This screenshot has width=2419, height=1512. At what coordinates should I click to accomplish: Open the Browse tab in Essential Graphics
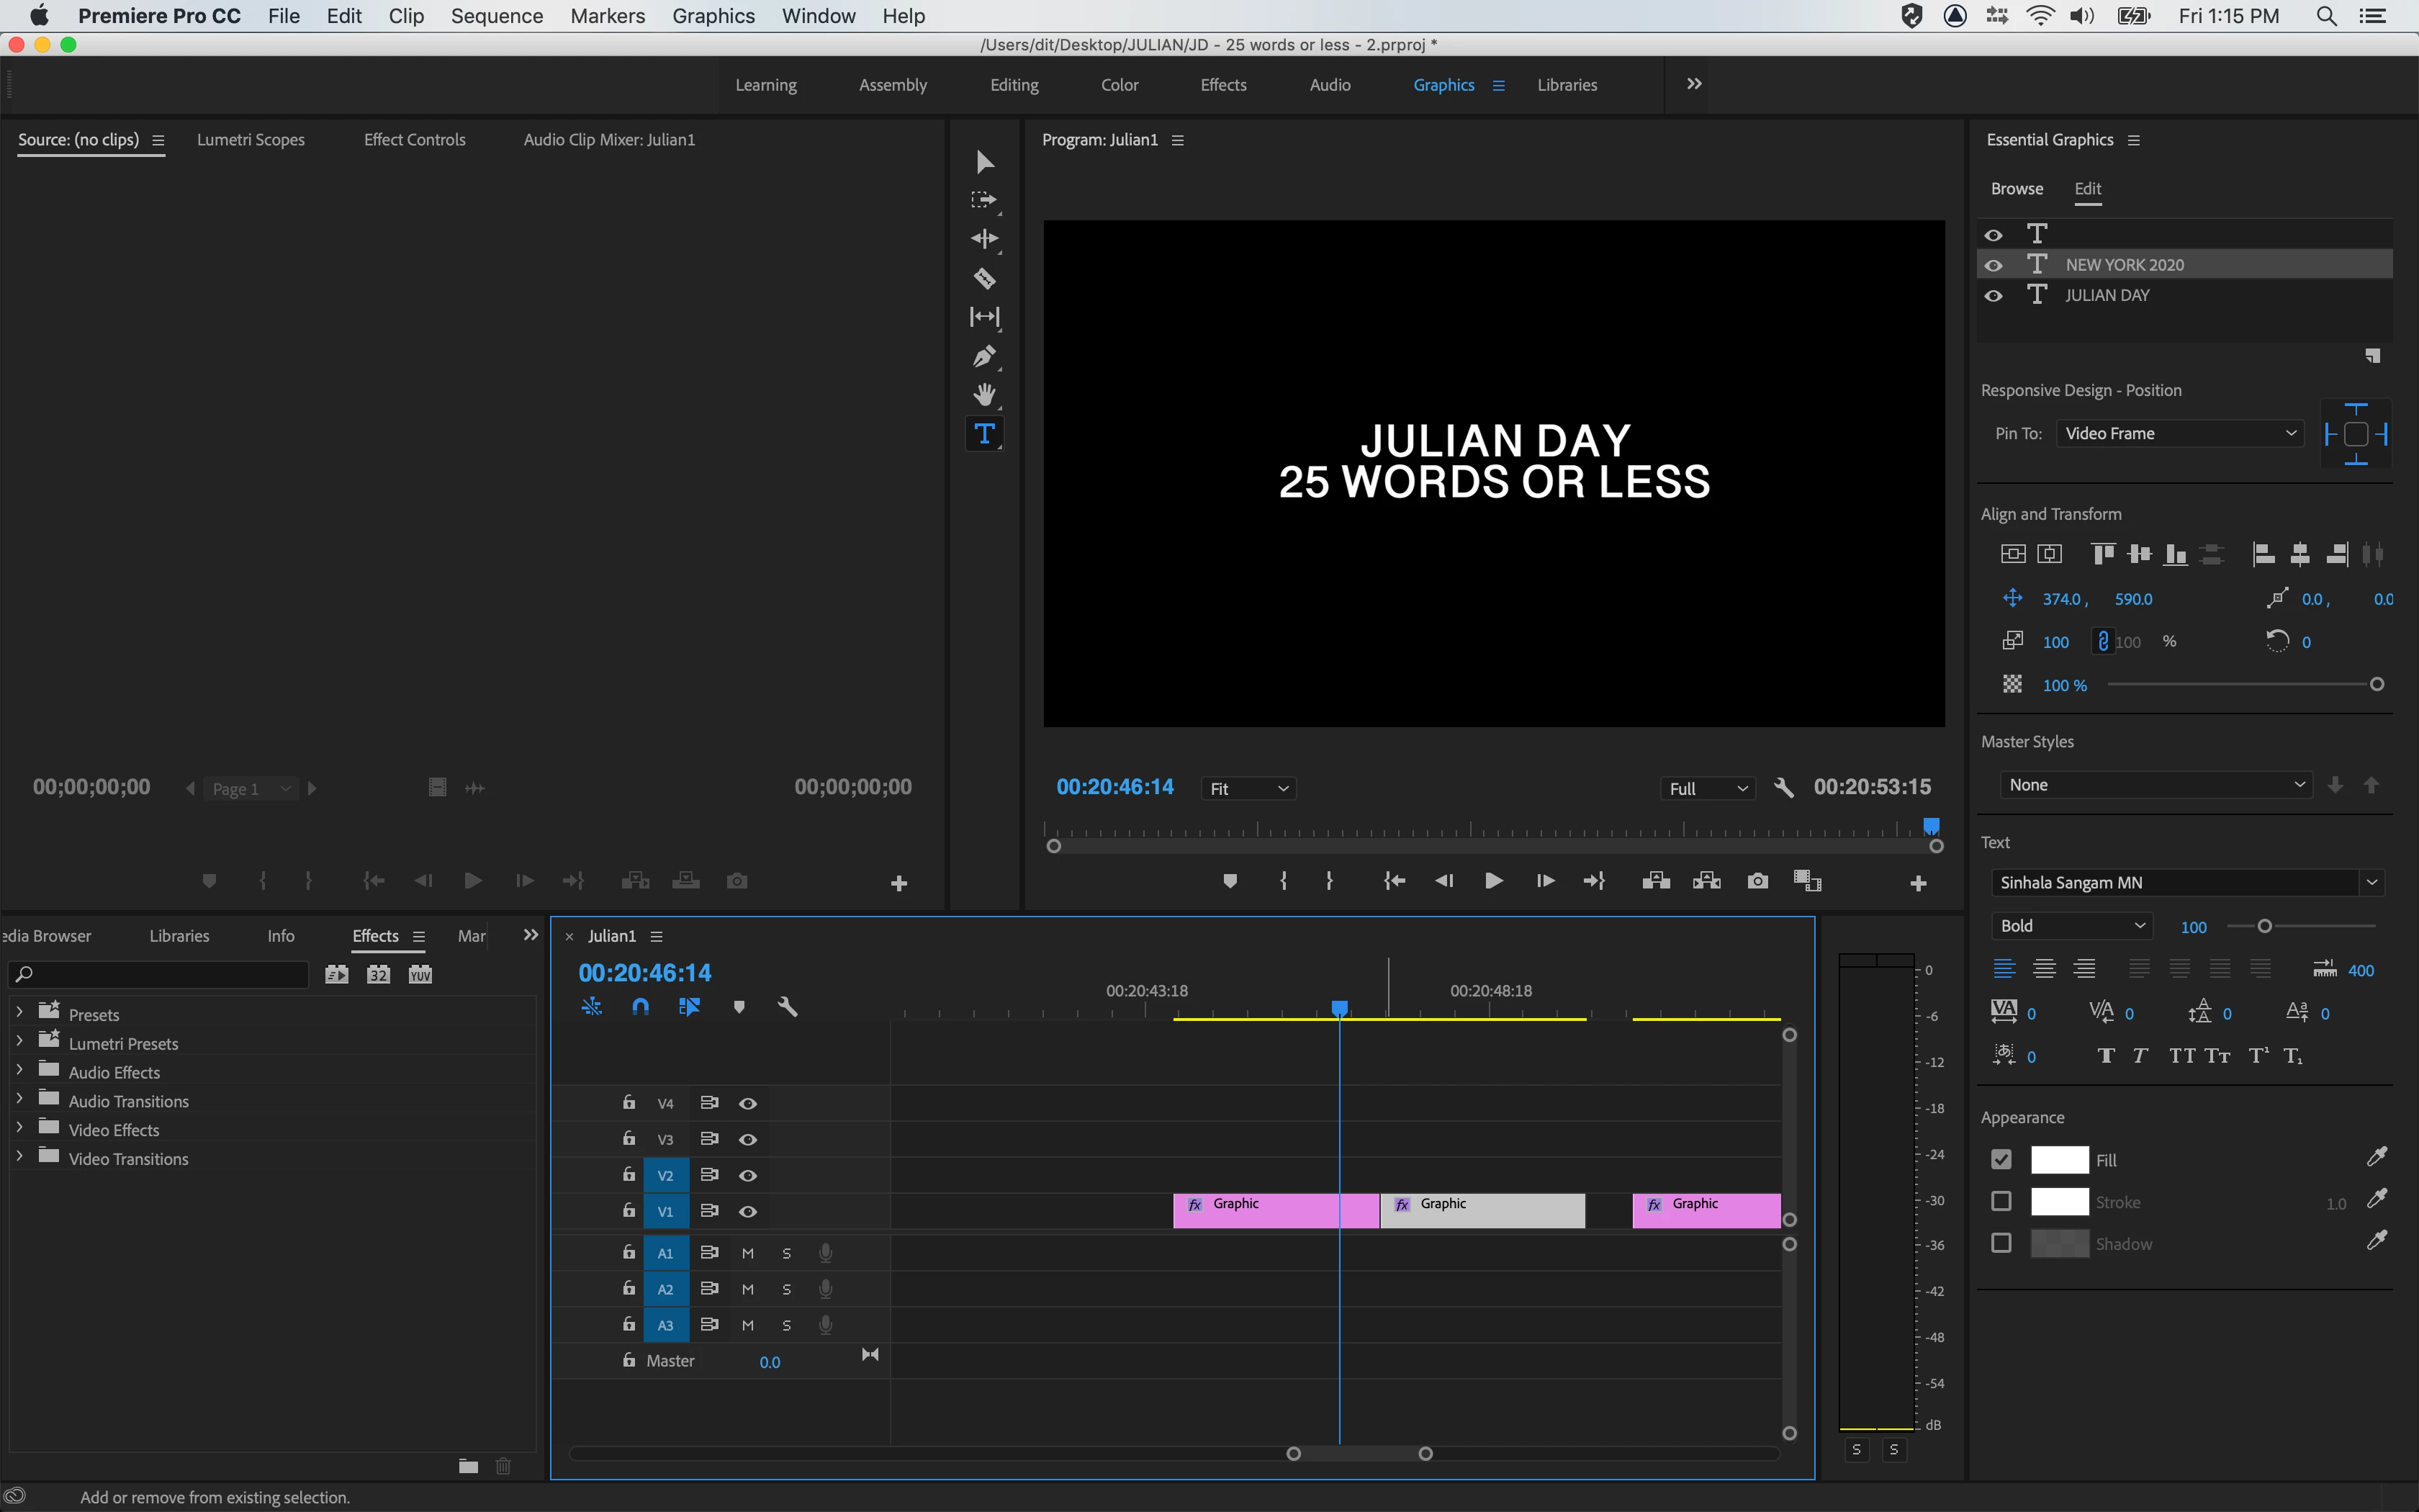pos(2016,189)
